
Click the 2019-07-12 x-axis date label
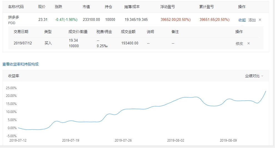click(18, 141)
